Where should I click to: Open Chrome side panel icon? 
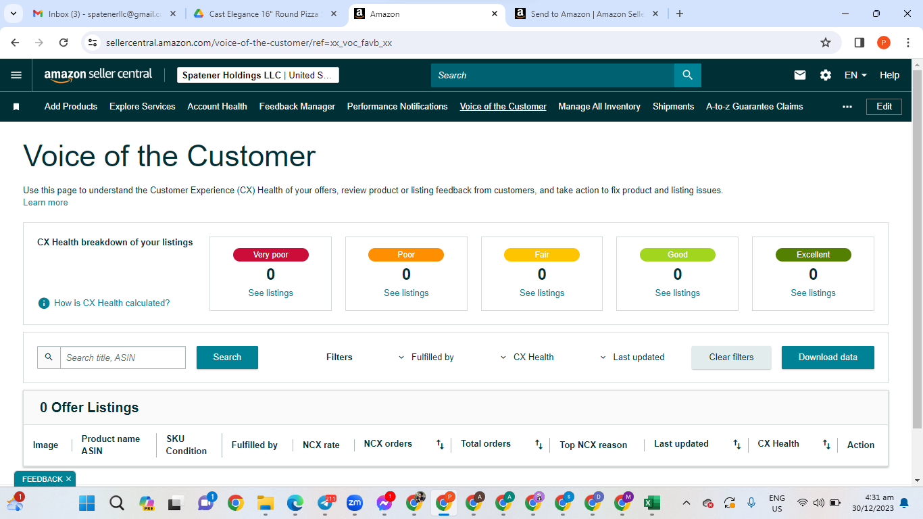pyautogui.click(x=859, y=43)
